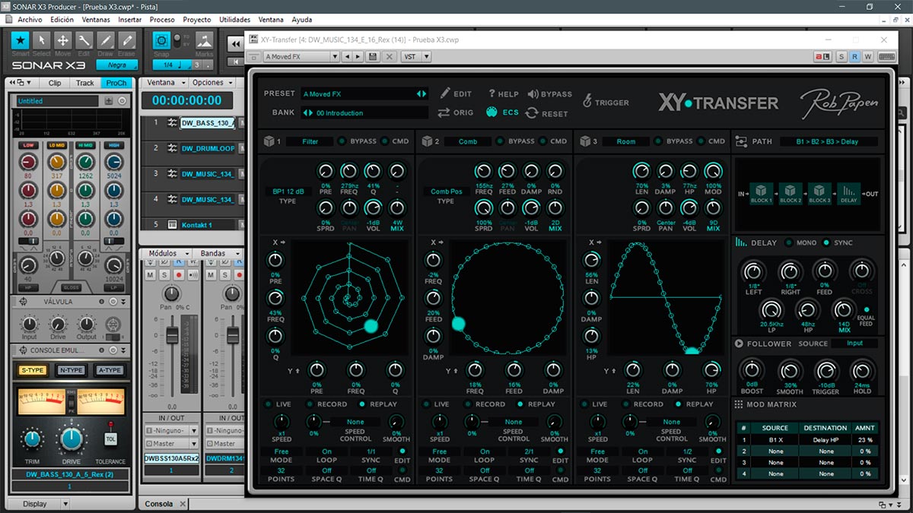The height and width of the screenshot is (513, 913).
Task: Go to previous plugin preset arrow
Action: point(347,56)
